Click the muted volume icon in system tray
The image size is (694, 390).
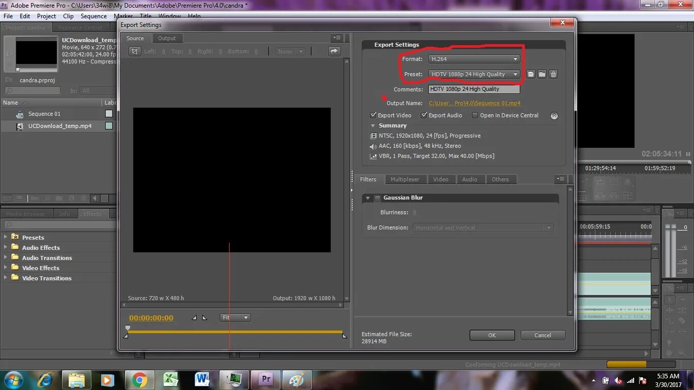pos(618,380)
